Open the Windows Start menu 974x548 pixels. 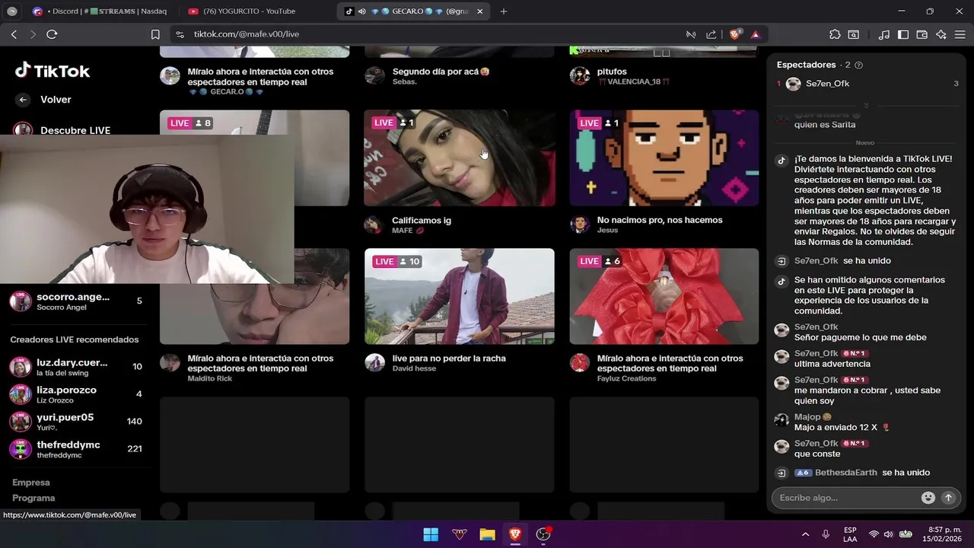pos(431,534)
